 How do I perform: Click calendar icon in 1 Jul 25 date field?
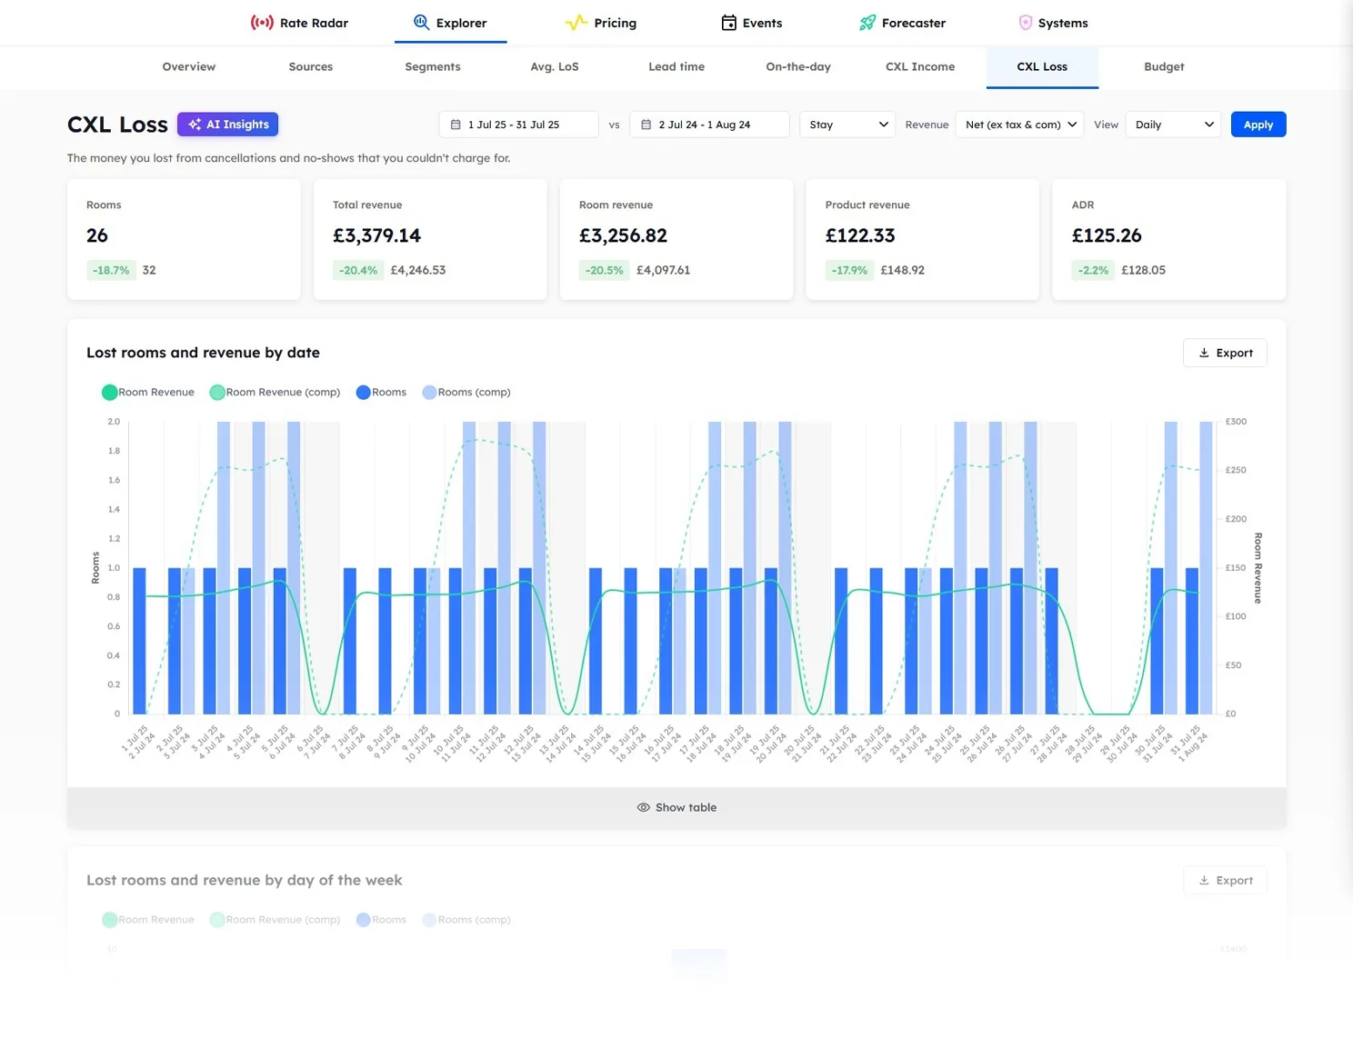point(456,125)
